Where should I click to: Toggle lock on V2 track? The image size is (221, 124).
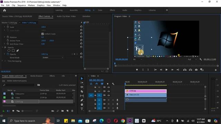coord(95,91)
